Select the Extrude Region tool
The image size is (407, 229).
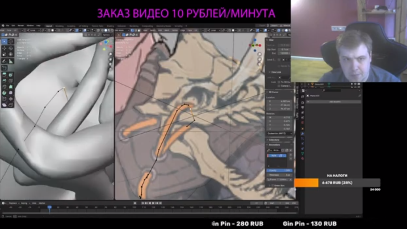[4, 75]
